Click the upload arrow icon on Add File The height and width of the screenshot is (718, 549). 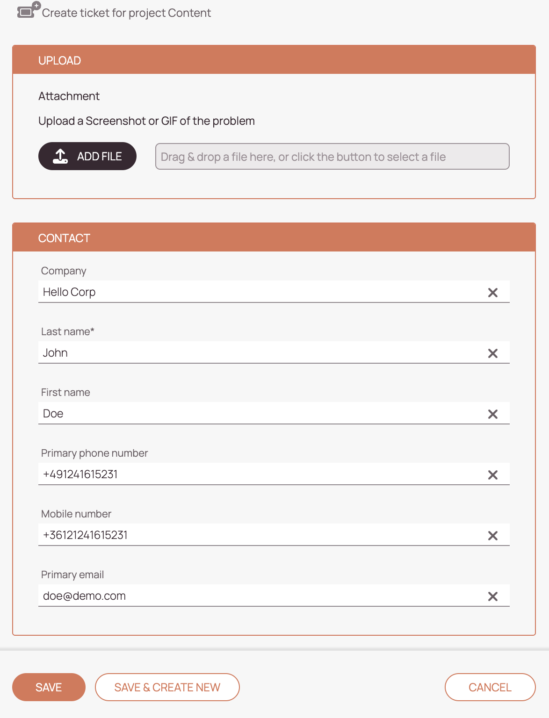tap(60, 156)
